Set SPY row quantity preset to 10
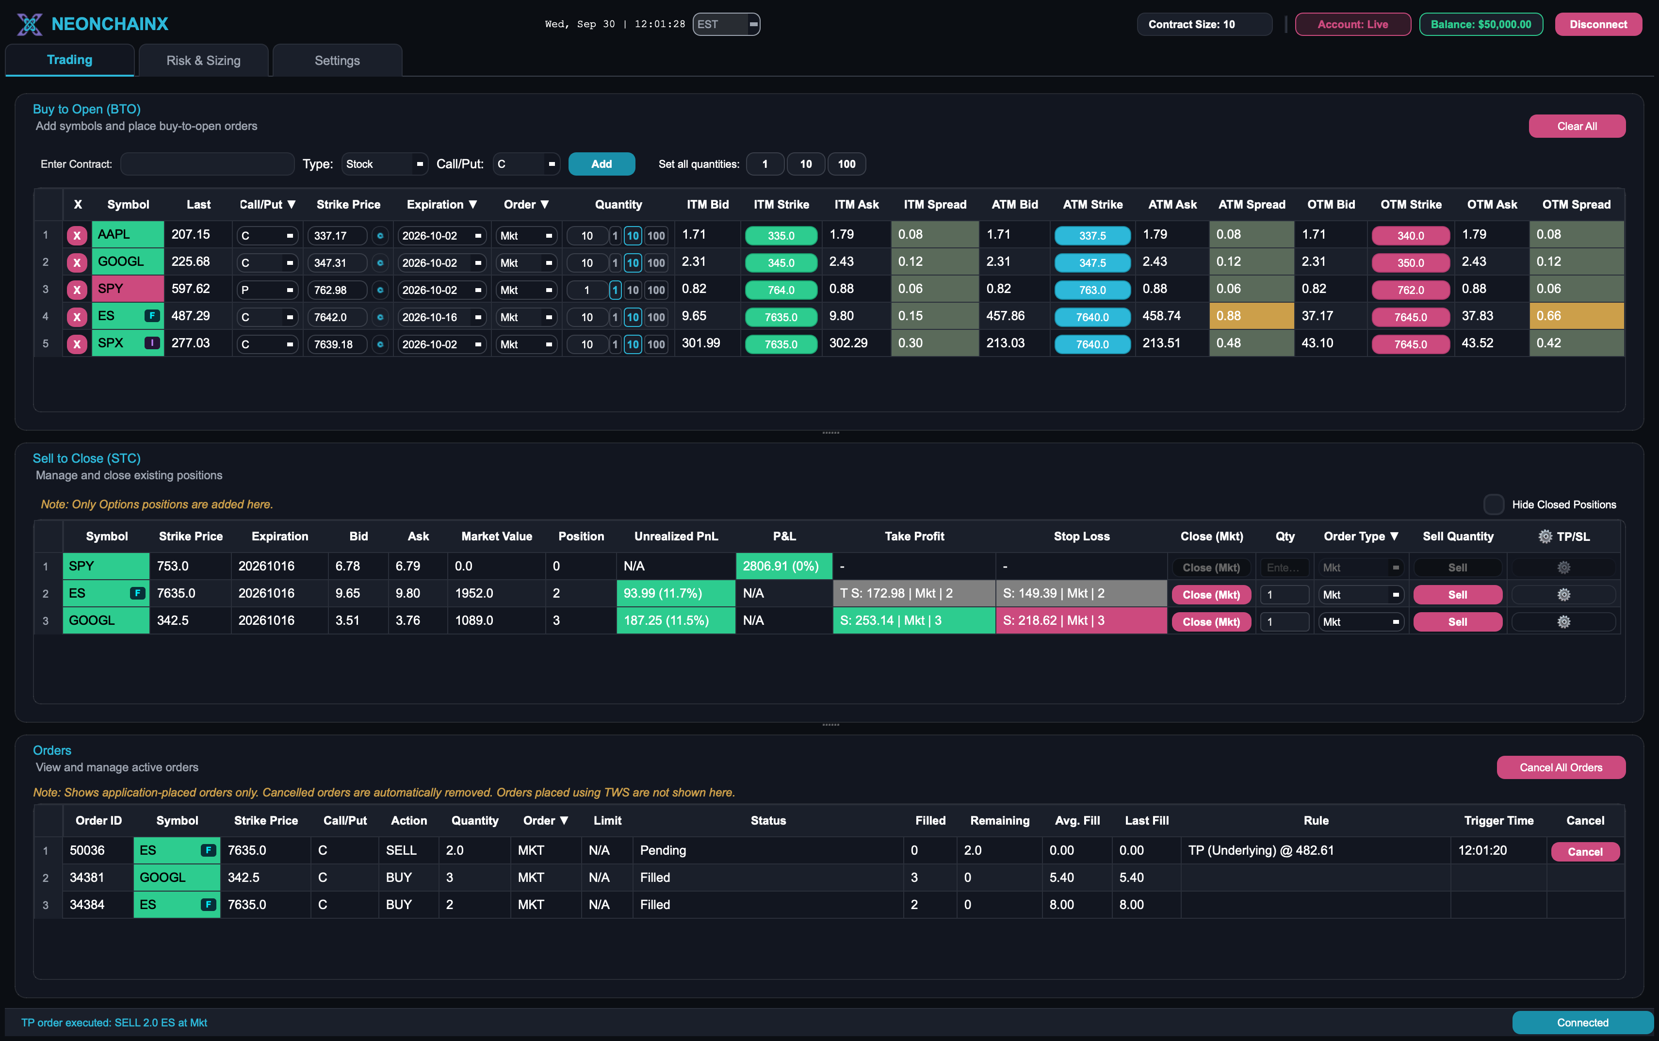1659x1041 pixels. 633,290
